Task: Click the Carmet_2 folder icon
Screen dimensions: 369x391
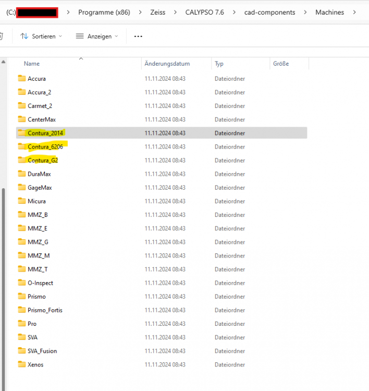Action: coord(22,106)
